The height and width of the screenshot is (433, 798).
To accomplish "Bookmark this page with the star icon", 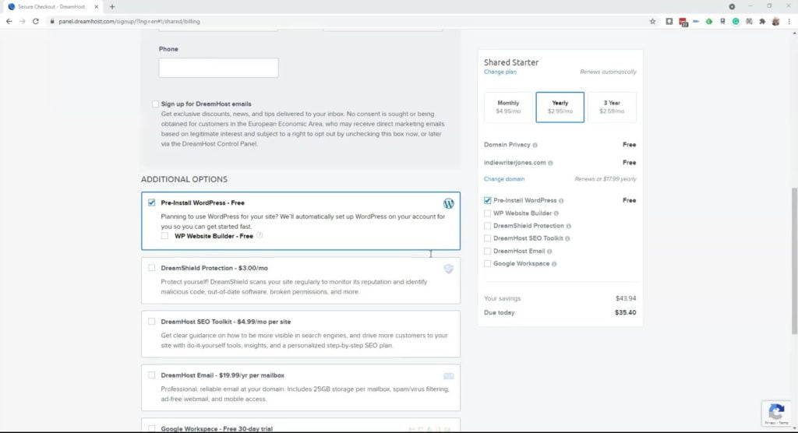I will click(x=652, y=21).
